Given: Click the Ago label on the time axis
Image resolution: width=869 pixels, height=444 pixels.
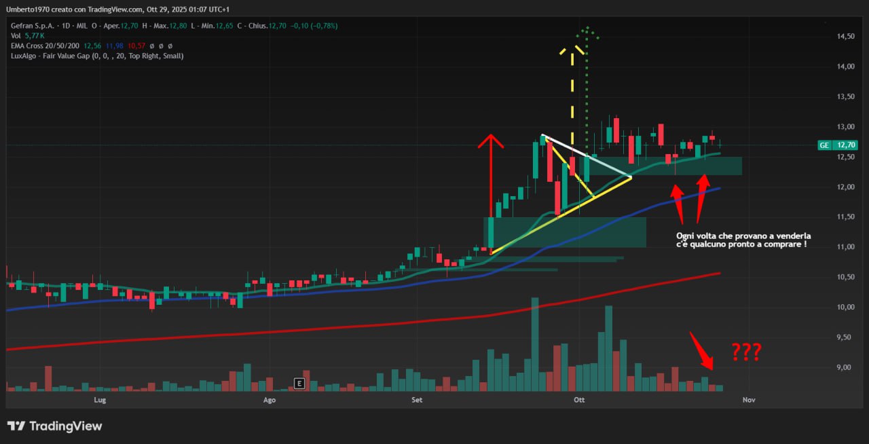Looking at the screenshot, I should click(x=270, y=401).
